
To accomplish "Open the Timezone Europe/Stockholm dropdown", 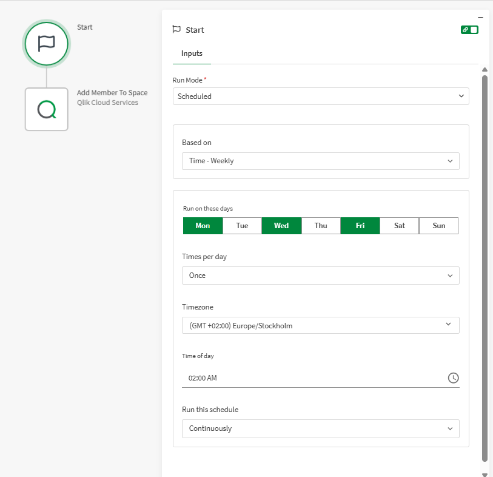I will [x=321, y=325].
